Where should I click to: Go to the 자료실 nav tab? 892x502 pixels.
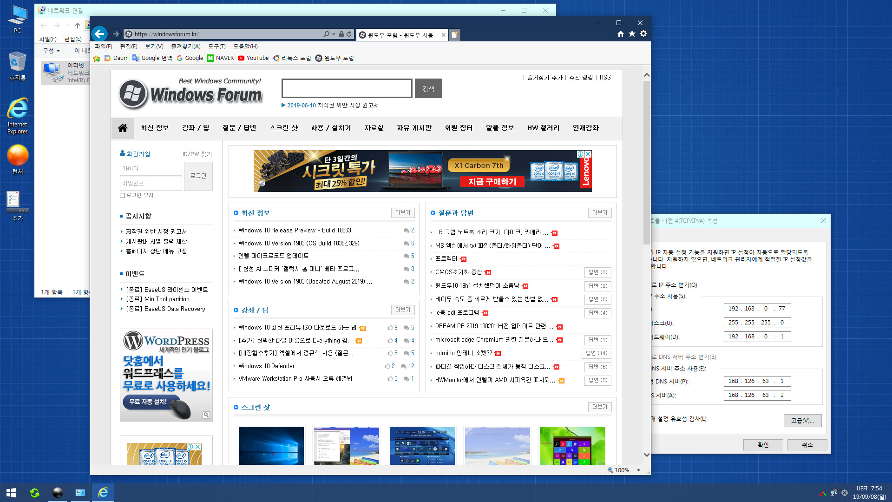(374, 128)
